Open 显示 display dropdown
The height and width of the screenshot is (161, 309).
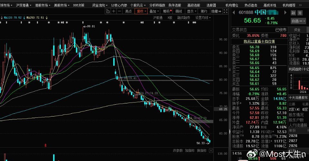point(192,11)
